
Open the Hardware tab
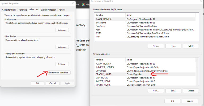click(23, 10)
